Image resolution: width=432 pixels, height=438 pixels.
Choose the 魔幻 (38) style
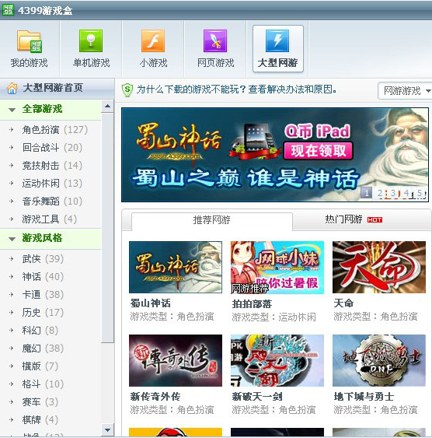click(43, 349)
